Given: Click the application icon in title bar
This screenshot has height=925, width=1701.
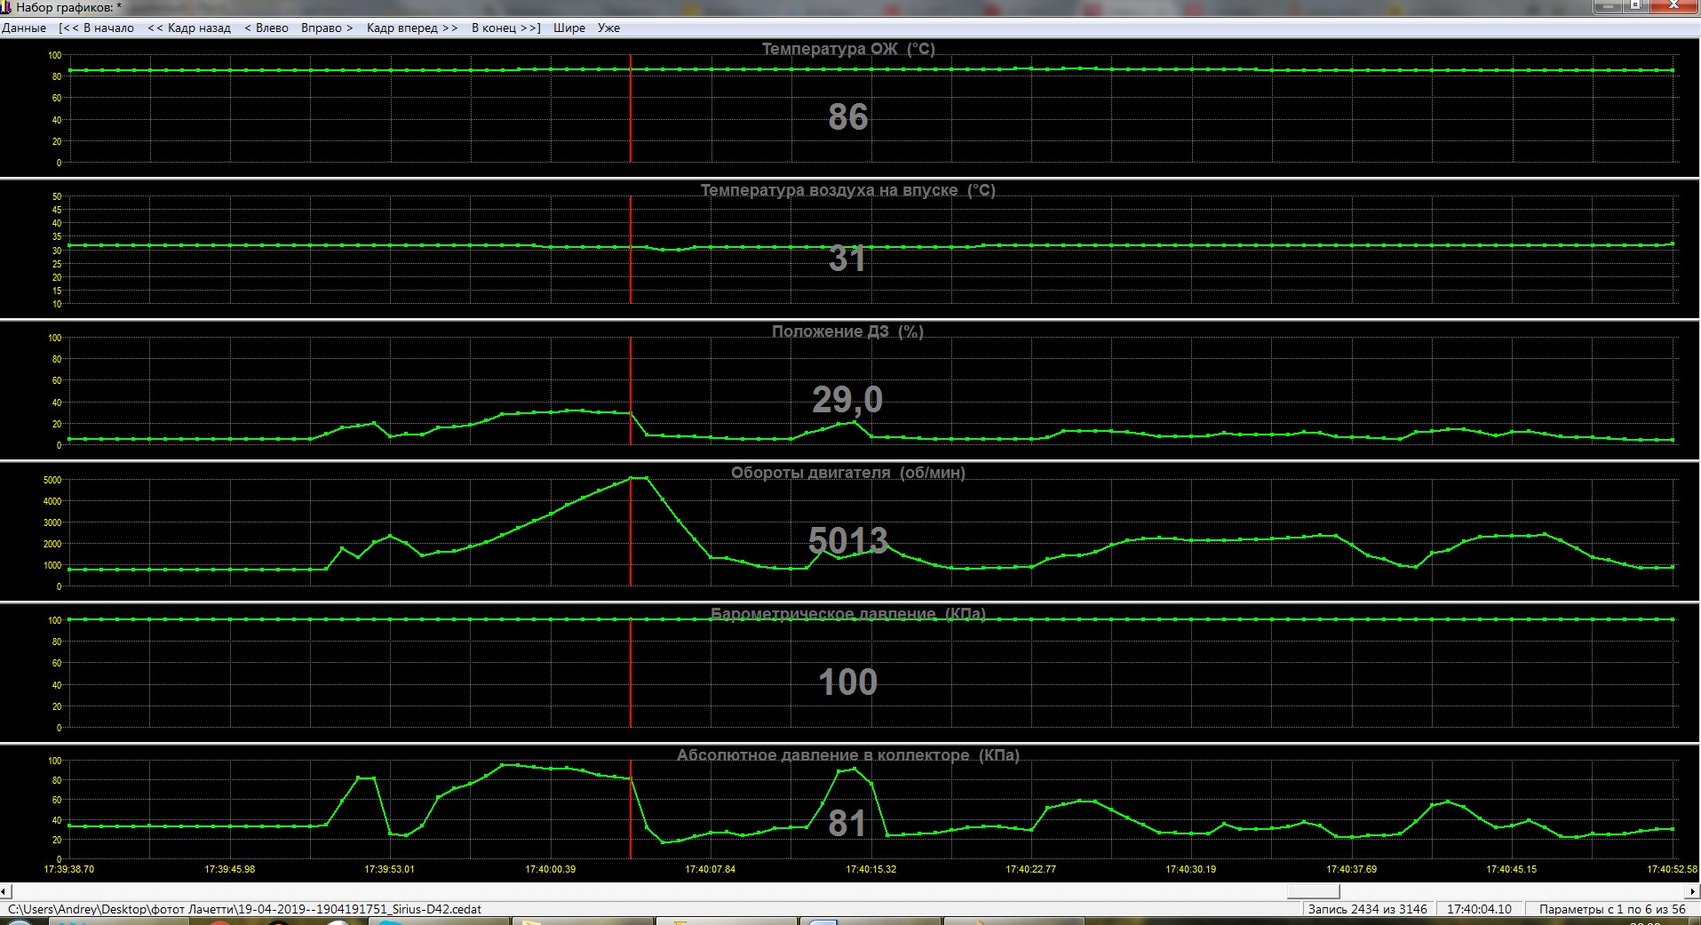Looking at the screenshot, I should [x=6, y=7].
